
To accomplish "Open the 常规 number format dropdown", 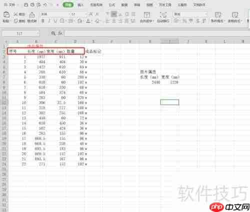I will pyautogui.click(x=190, y=15).
